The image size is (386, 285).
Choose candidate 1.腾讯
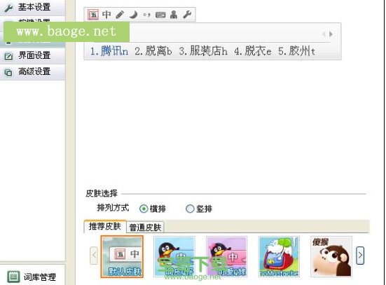[109, 51]
